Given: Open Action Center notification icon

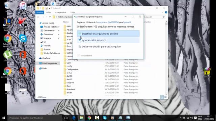Looking at the screenshot, I should tap(195, 118).
